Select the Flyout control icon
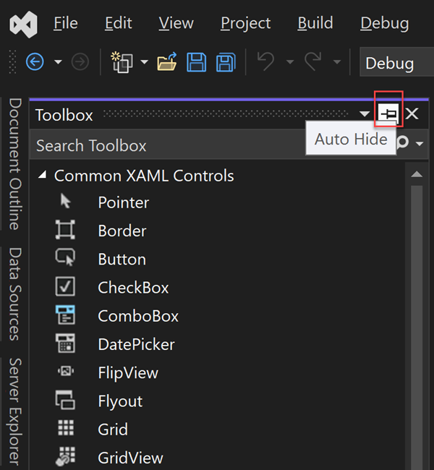This screenshot has width=434, height=470. tap(65, 400)
